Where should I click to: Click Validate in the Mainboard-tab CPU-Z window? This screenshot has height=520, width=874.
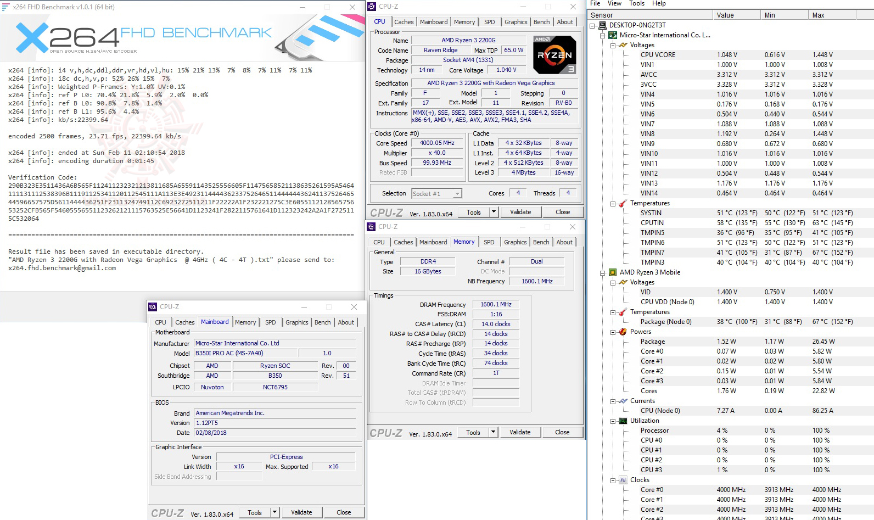(x=301, y=512)
